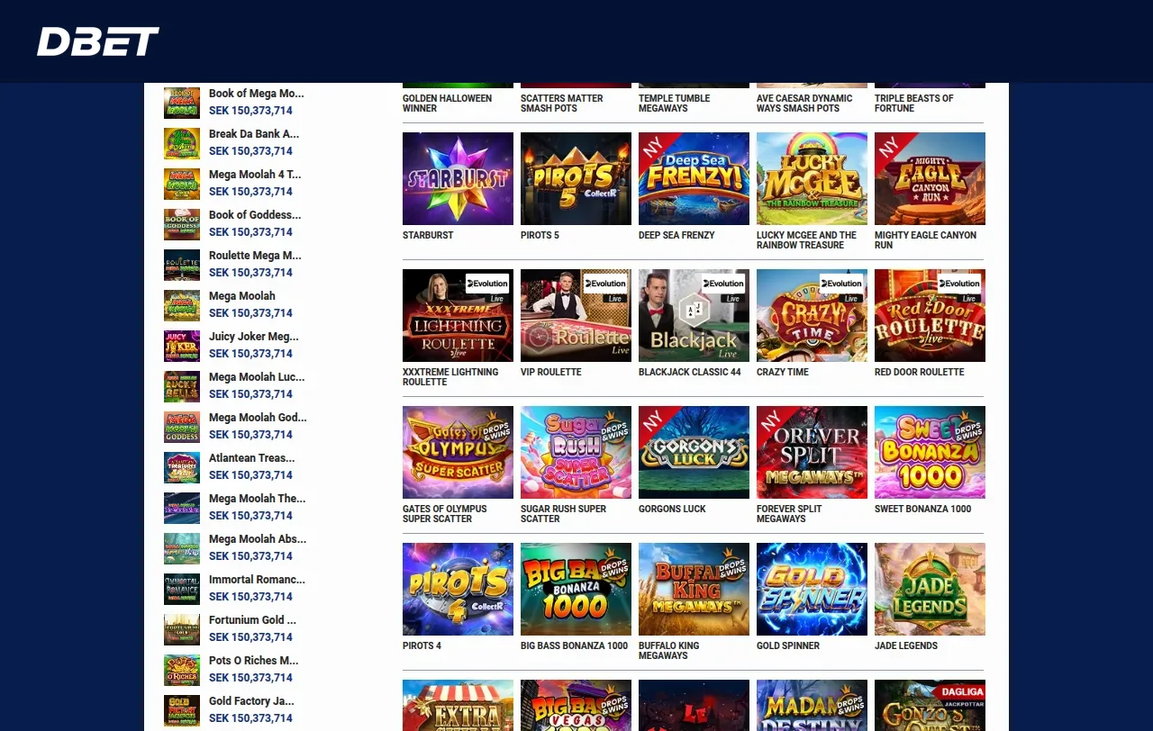Open the Jade Legends game tile
This screenshot has height=731, width=1153.
[930, 589]
